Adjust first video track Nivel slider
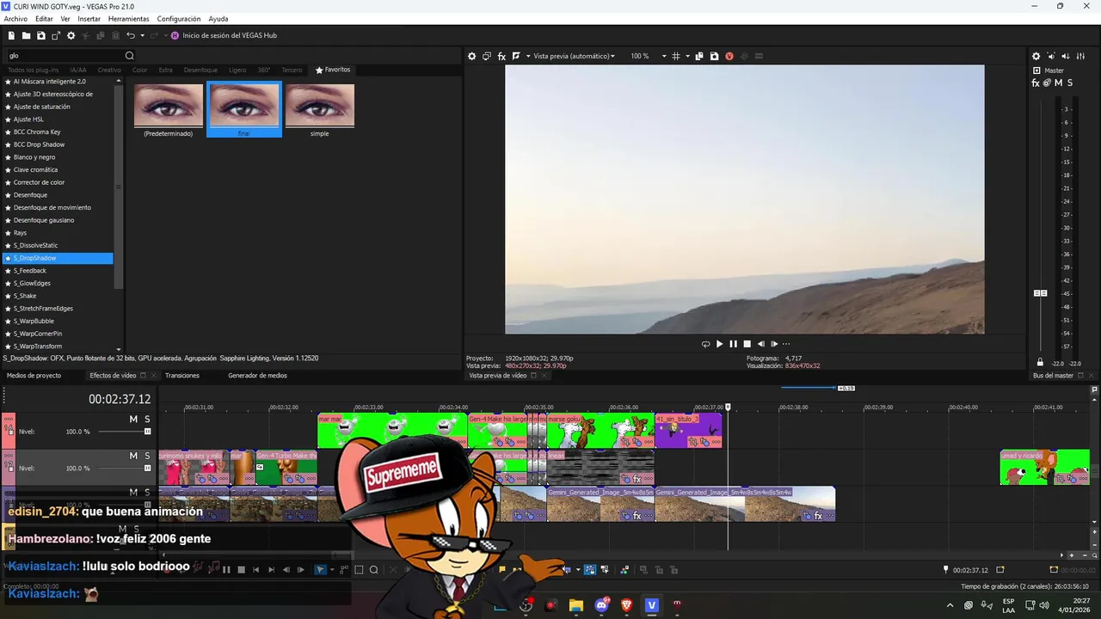This screenshot has width=1101, height=619. click(x=147, y=431)
